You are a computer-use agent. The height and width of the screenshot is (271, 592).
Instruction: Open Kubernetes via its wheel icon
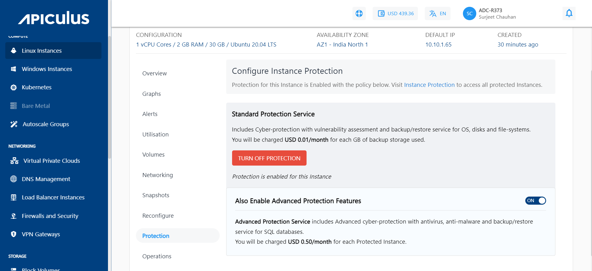pyautogui.click(x=14, y=87)
